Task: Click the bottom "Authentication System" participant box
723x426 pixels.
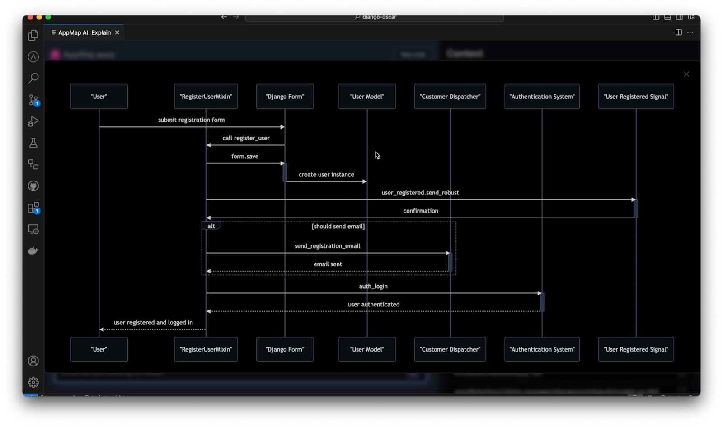Action: 542,349
